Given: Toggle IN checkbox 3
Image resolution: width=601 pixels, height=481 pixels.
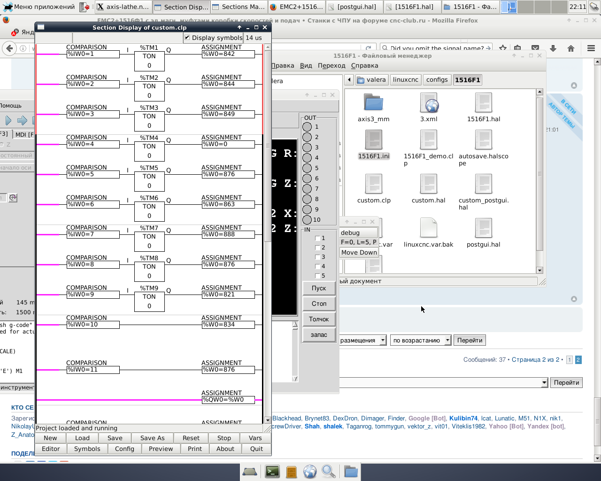Looking at the screenshot, I should click(x=317, y=257).
